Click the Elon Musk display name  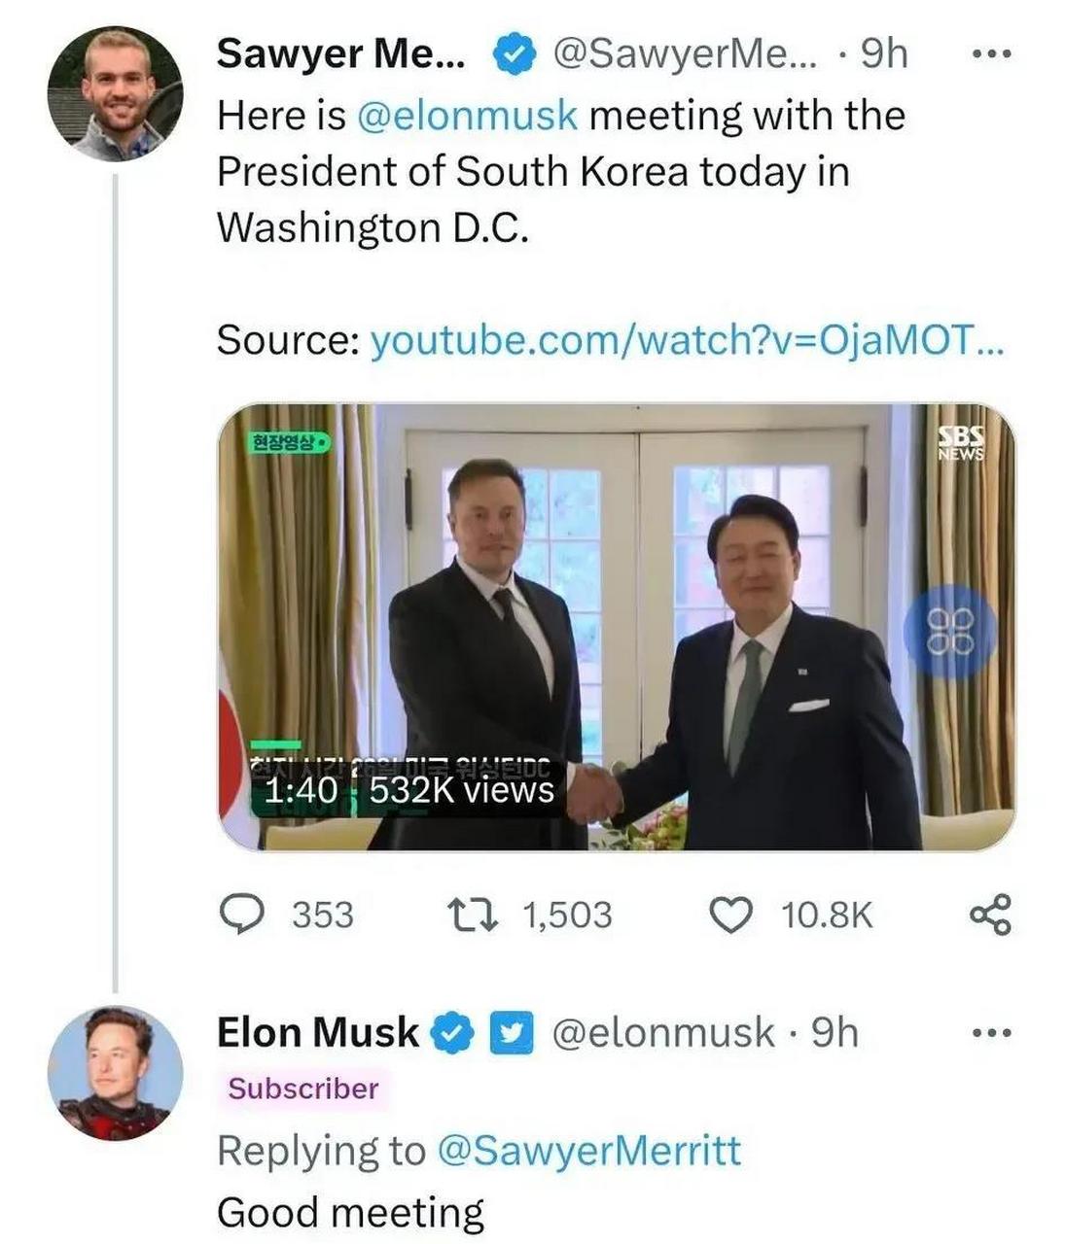coord(317,1033)
